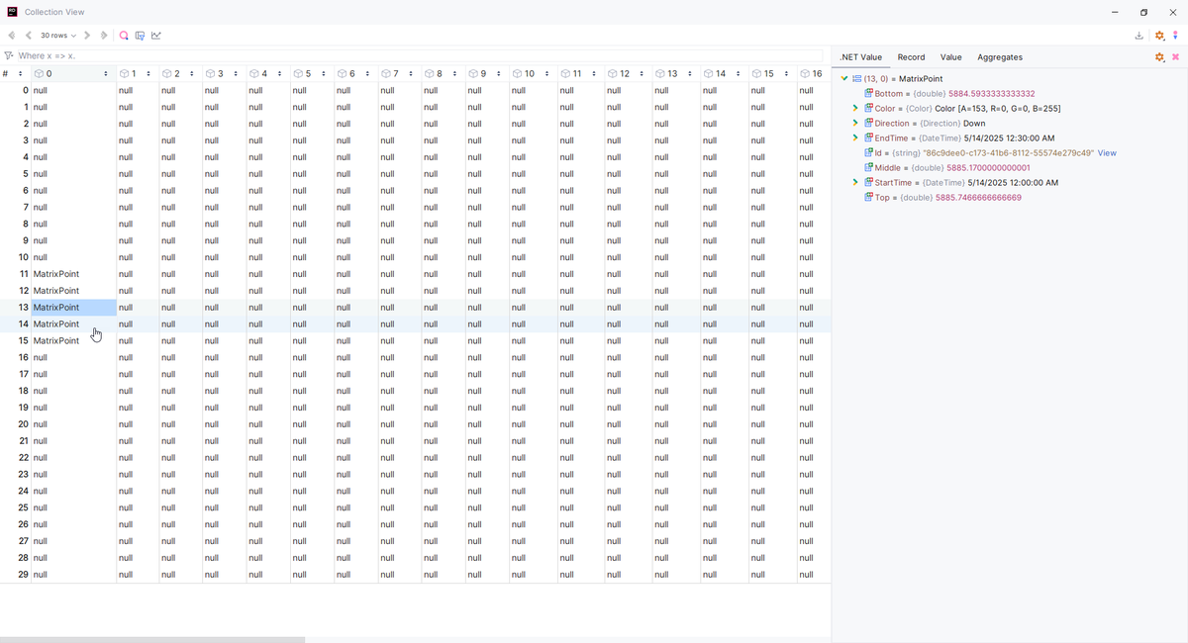This screenshot has width=1188, height=643.
Task: Open the gear settings icon above the value panel
Action: coord(1158,57)
